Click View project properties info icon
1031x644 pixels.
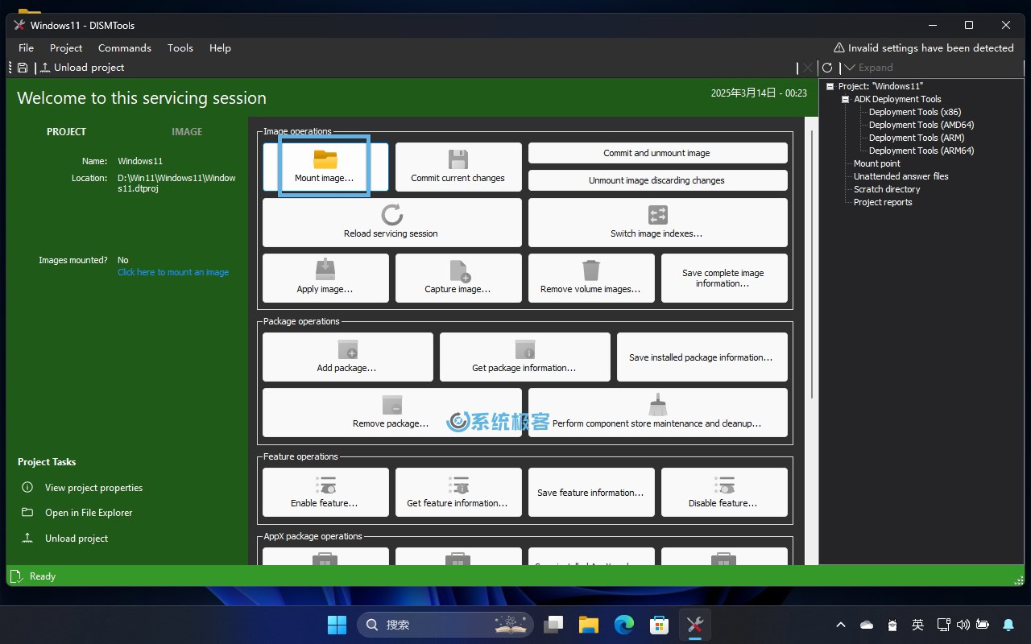pos(27,487)
